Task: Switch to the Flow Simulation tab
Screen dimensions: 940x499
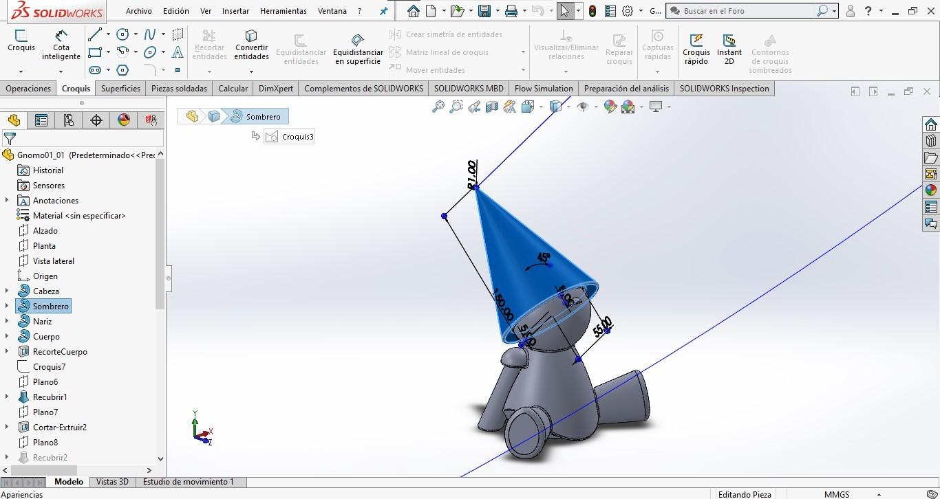Action: coord(544,89)
